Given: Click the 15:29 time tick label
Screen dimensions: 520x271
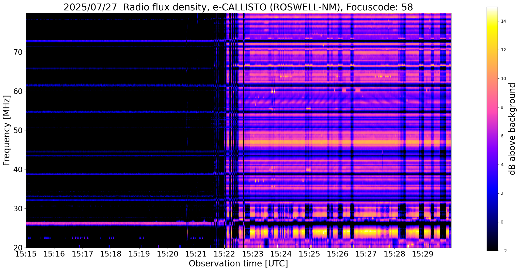Looking at the screenshot, I should [x=423, y=254].
